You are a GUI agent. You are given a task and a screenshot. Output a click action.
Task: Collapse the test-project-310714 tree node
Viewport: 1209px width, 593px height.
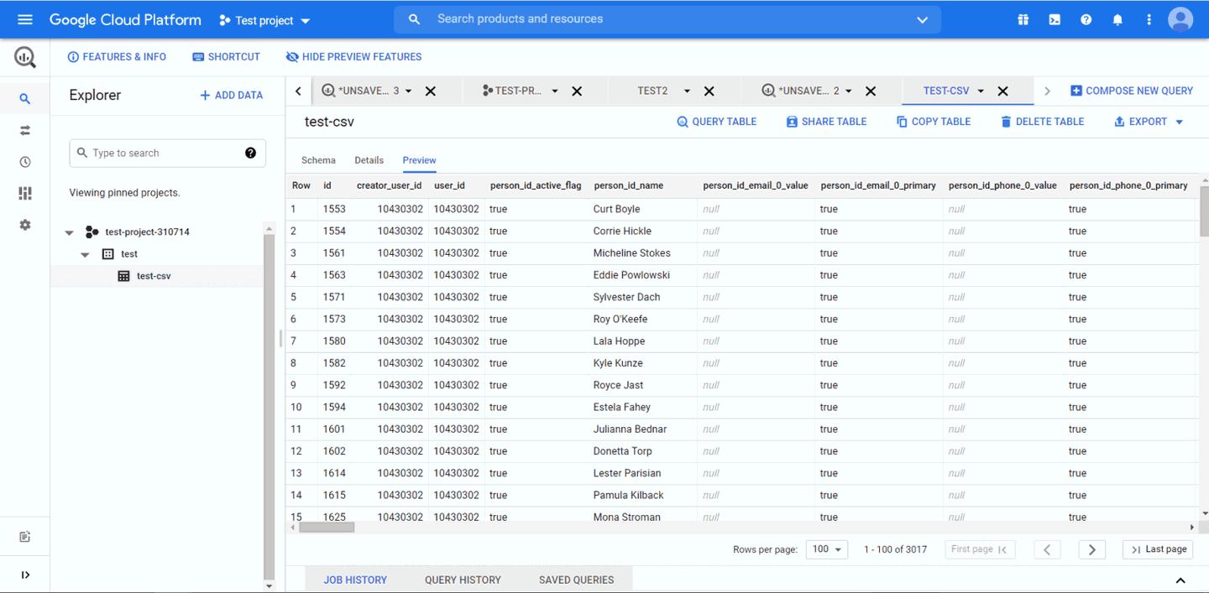[70, 231]
